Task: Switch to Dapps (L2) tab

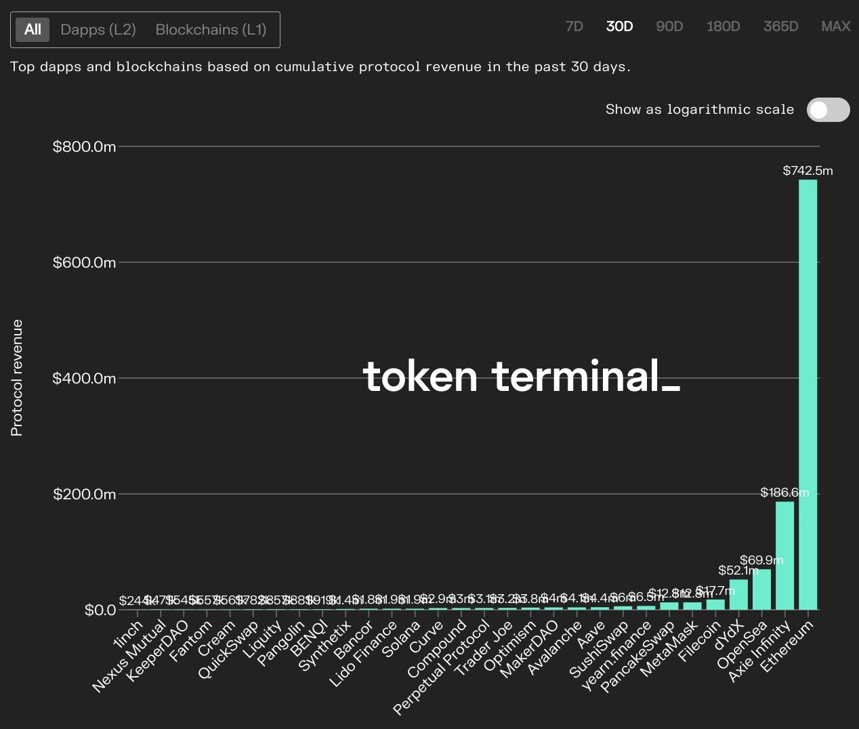Action: (x=98, y=30)
